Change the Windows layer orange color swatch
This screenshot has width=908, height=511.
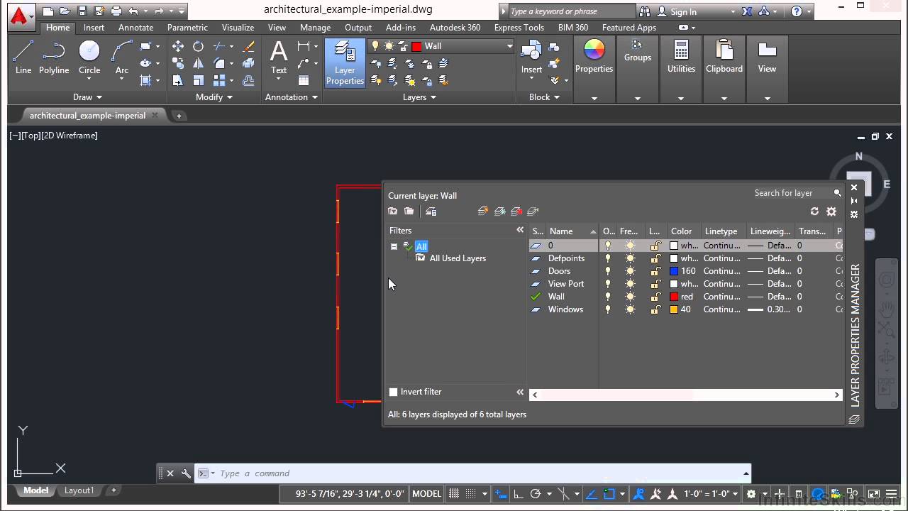click(x=674, y=309)
